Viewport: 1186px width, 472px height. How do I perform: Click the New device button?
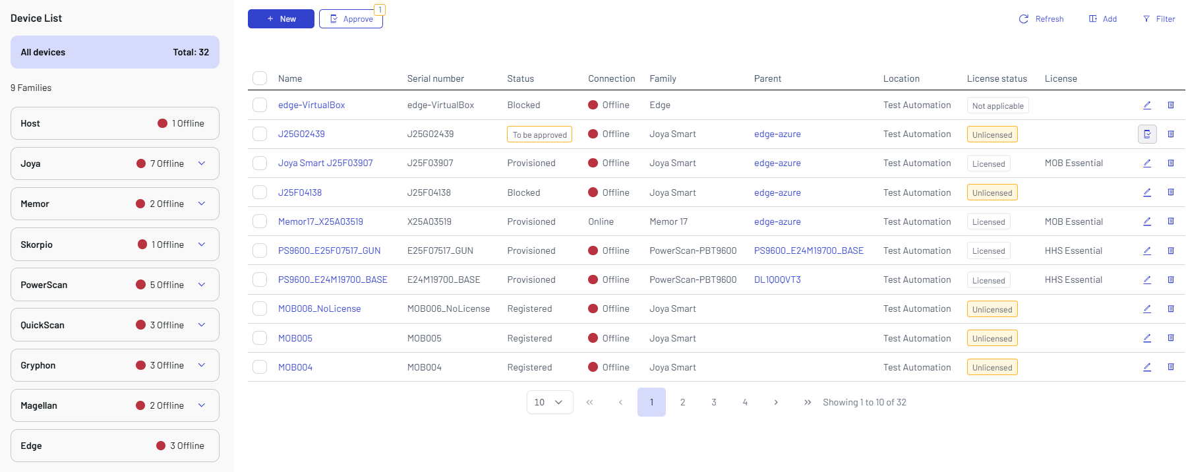pyautogui.click(x=281, y=19)
